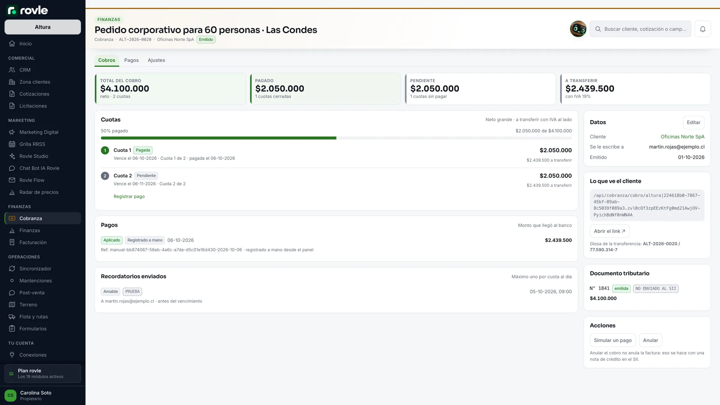Viewport: 720px width, 405px height.
Task: Click the Sincronizador refresh icon
Action: 12,268
